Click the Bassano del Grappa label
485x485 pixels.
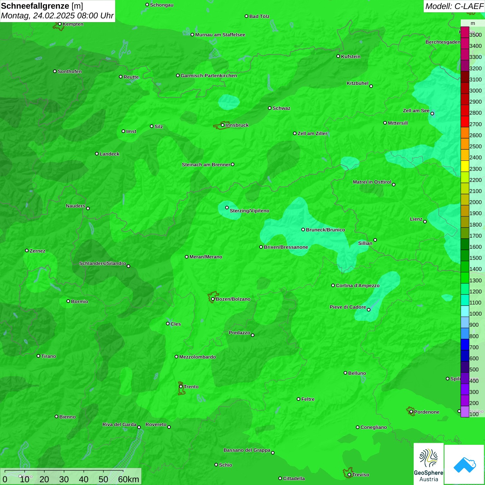tap(247, 450)
